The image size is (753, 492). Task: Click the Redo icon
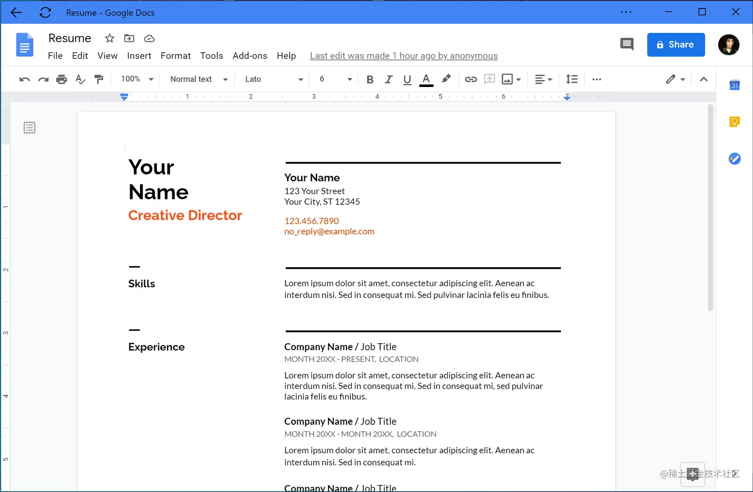[x=43, y=79]
